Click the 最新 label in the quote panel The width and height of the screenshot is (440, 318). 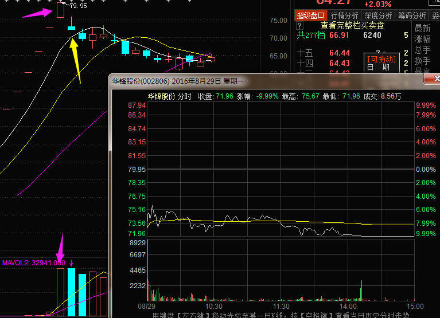point(422,28)
